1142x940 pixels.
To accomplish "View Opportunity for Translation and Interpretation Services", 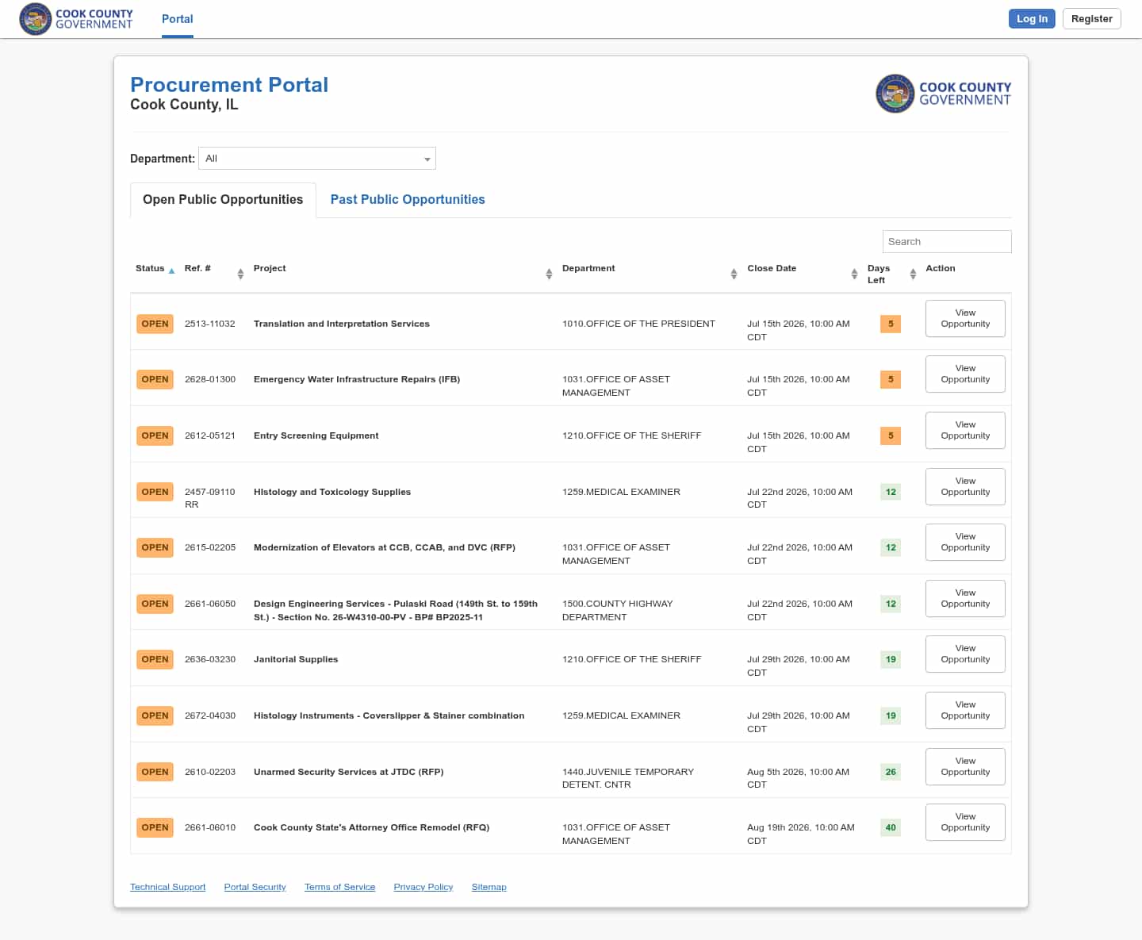I will (x=965, y=318).
